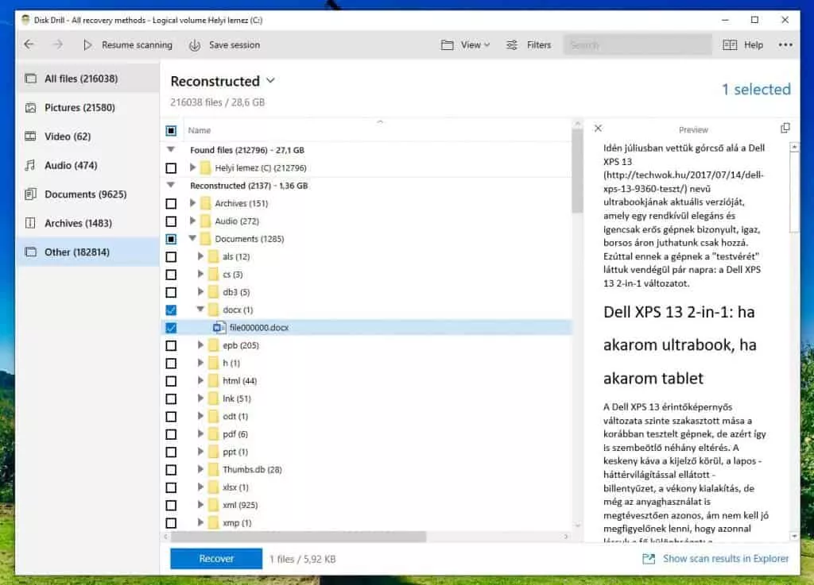
Task: Click the blue Recover button
Action: 216,559
